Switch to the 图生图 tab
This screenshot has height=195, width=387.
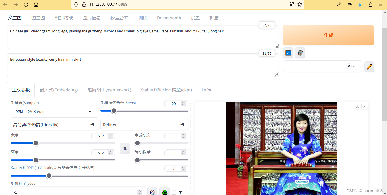pyautogui.click(x=38, y=18)
